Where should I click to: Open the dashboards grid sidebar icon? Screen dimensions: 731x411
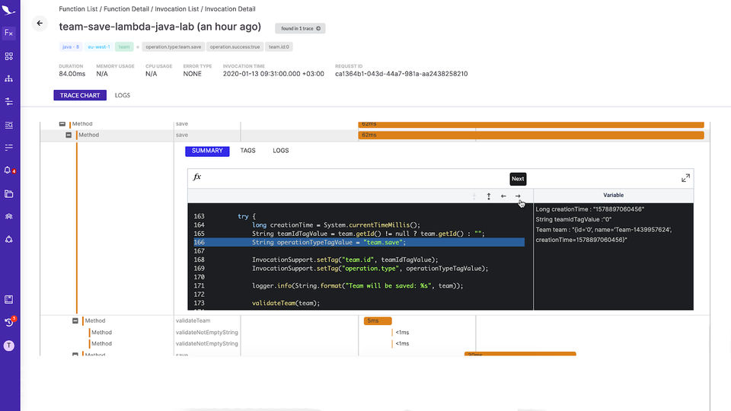tap(8, 56)
